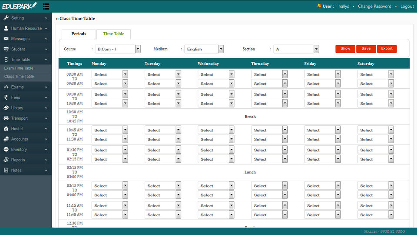Image resolution: width=417 pixels, height=235 pixels.
Task: Expand the Notes menu chevron
Action: coord(46,170)
